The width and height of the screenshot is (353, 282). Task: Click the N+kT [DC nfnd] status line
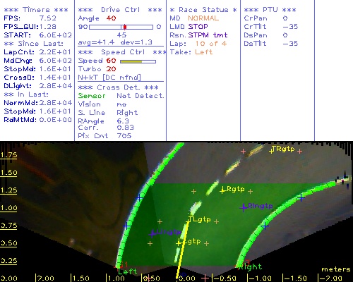[x=109, y=78]
